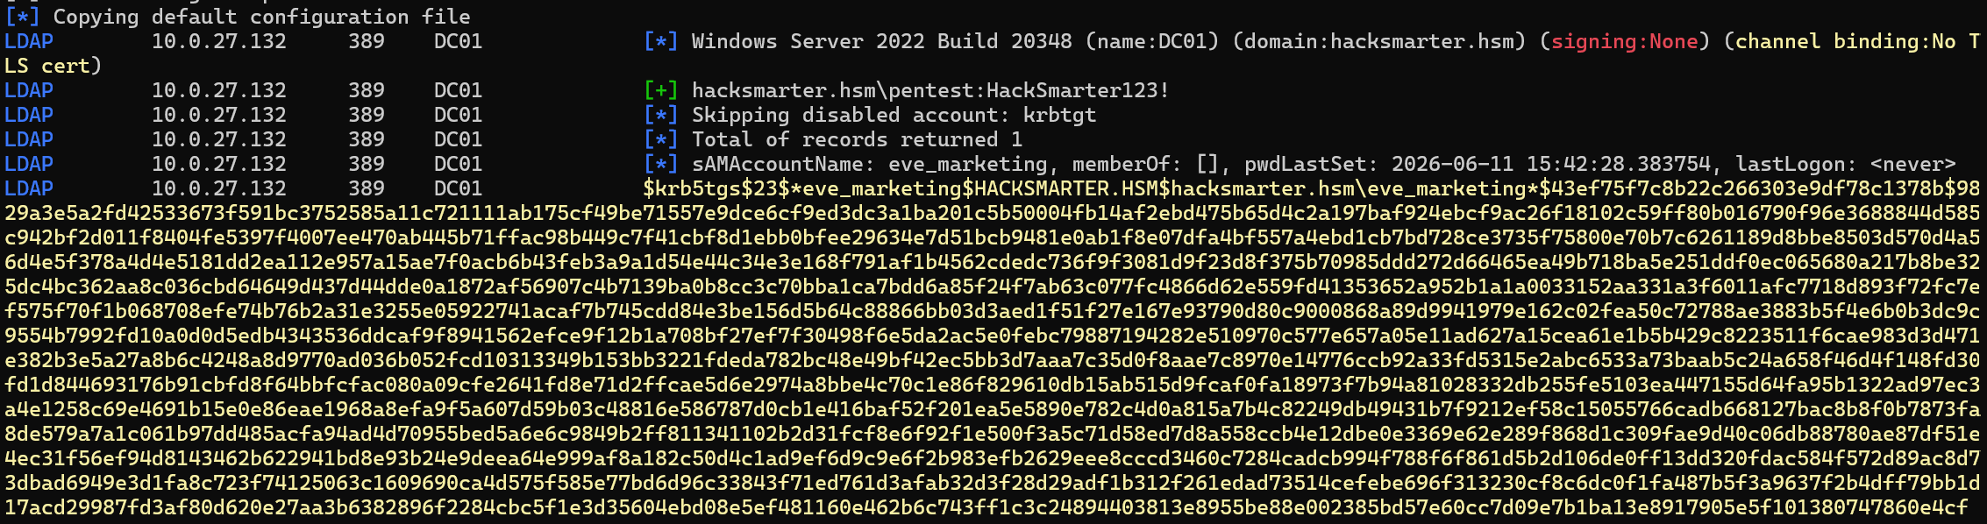Click the green [+] success marker
1987x524 pixels.
661,90
